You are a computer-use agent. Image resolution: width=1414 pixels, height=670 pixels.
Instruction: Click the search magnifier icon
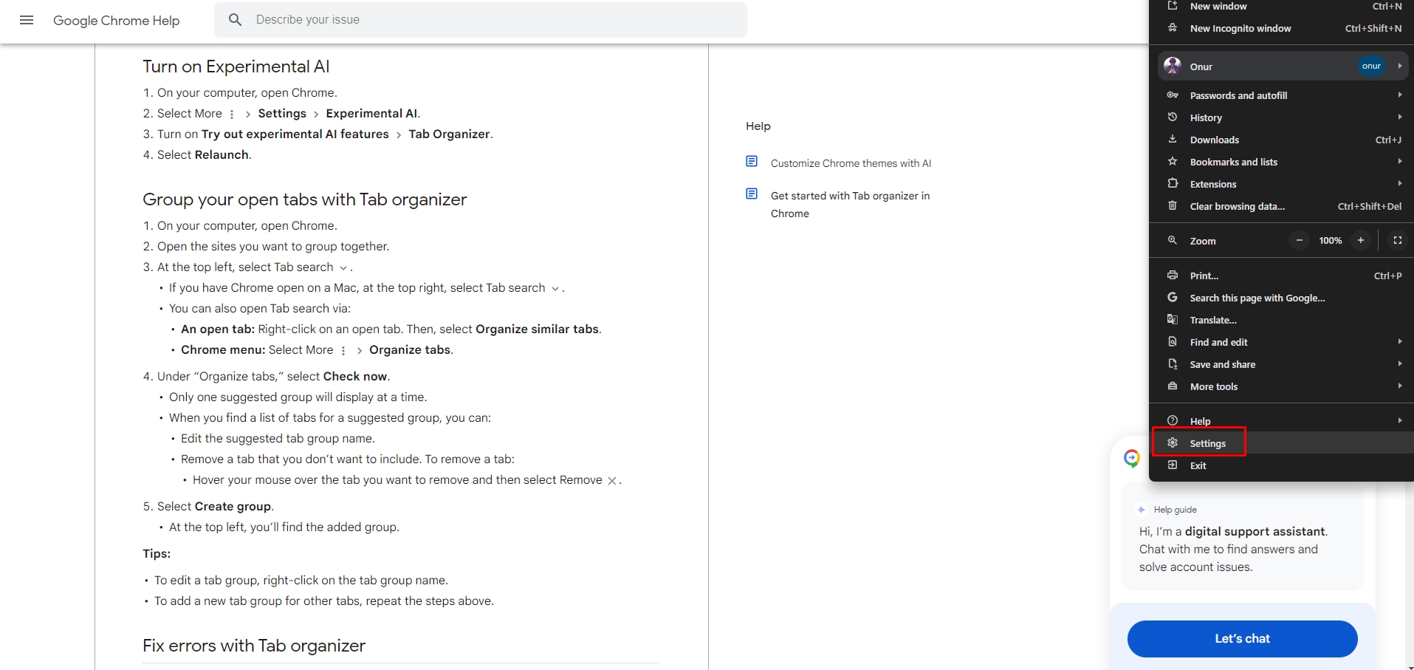pos(235,20)
